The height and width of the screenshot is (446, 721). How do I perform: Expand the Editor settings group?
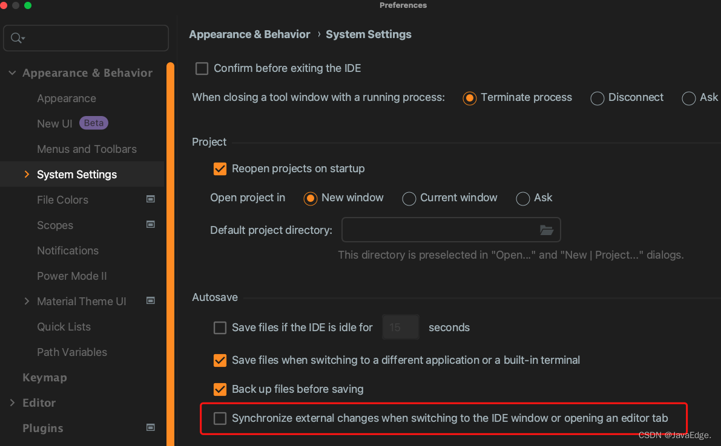coord(13,403)
